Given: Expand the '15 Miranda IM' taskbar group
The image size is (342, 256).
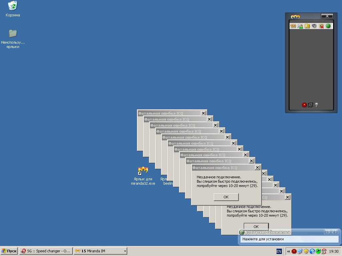Looking at the screenshot, I should 100,251.
